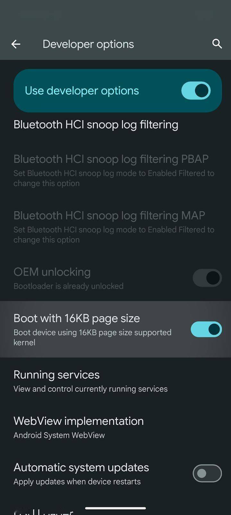This screenshot has height=515, width=231.
Task: Select Bluetooth HCI snoop log filtering MAP
Action: click(116, 227)
